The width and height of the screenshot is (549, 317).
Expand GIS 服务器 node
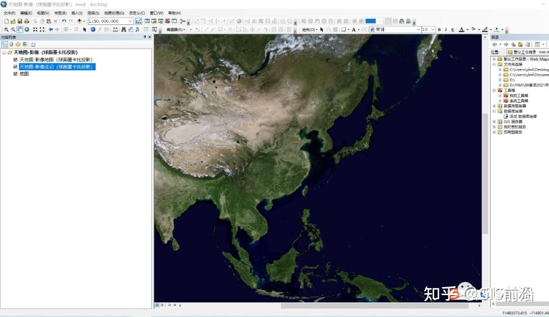pyautogui.click(x=494, y=122)
